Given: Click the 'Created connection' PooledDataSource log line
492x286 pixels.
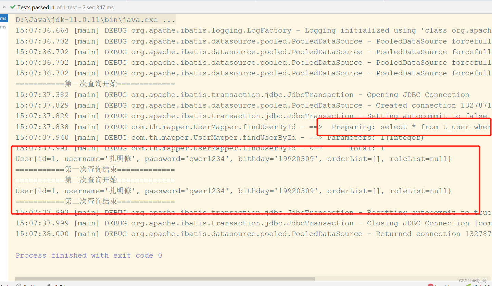Looking at the screenshot, I should 253,105.
